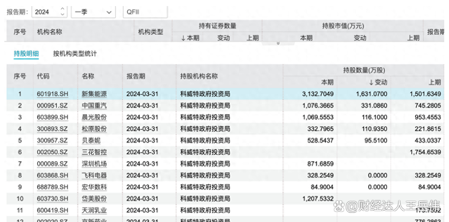Click the 上期 header under 持有证券数量
Image resolution: width=449 pixels, height=222 pixels.
tap(252, 38)
